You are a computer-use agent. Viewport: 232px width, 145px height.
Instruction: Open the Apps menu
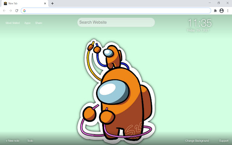[x=28, y=23]
